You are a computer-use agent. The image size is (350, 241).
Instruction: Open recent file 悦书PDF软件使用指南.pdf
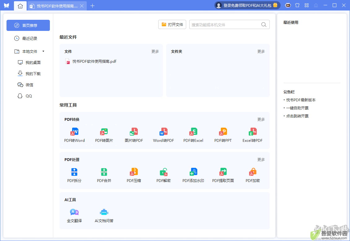point(91,61)
